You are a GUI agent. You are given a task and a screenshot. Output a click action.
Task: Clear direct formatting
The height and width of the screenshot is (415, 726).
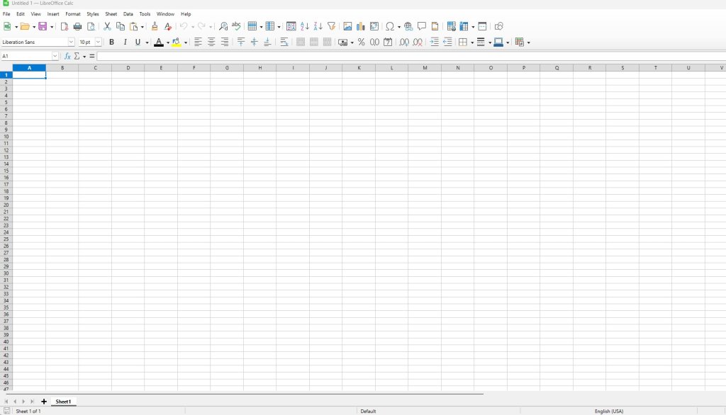click(167, 26)
